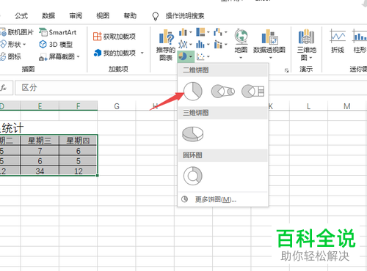This screenshot has width=367, height=271.
Task: Click the statistic histogram chart icon
Action: [x=200, y=45]
